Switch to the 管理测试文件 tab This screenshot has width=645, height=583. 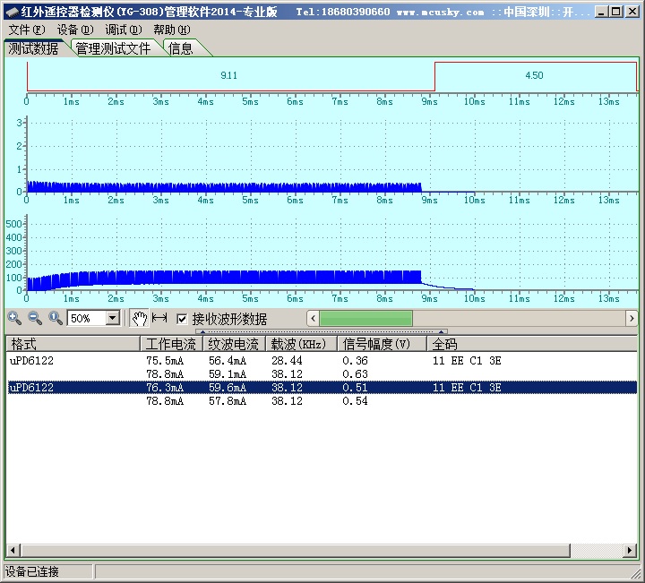113,48
